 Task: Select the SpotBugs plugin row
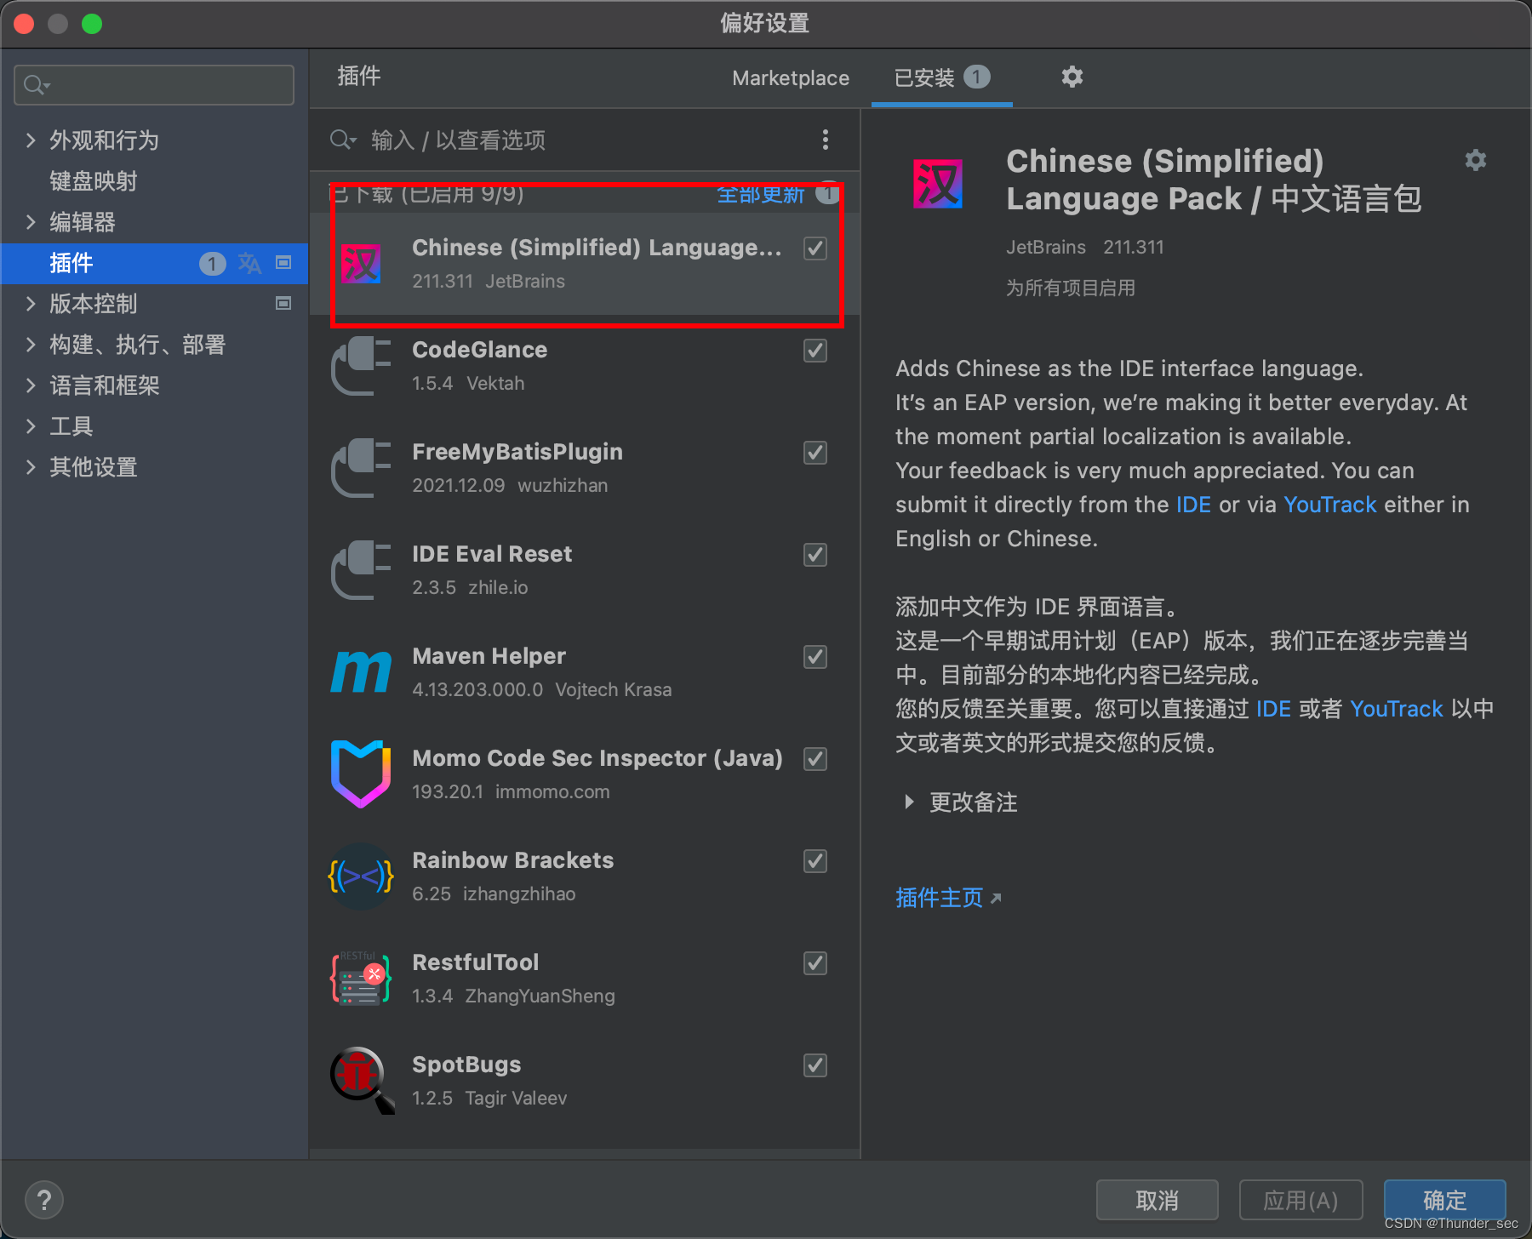585,1081
